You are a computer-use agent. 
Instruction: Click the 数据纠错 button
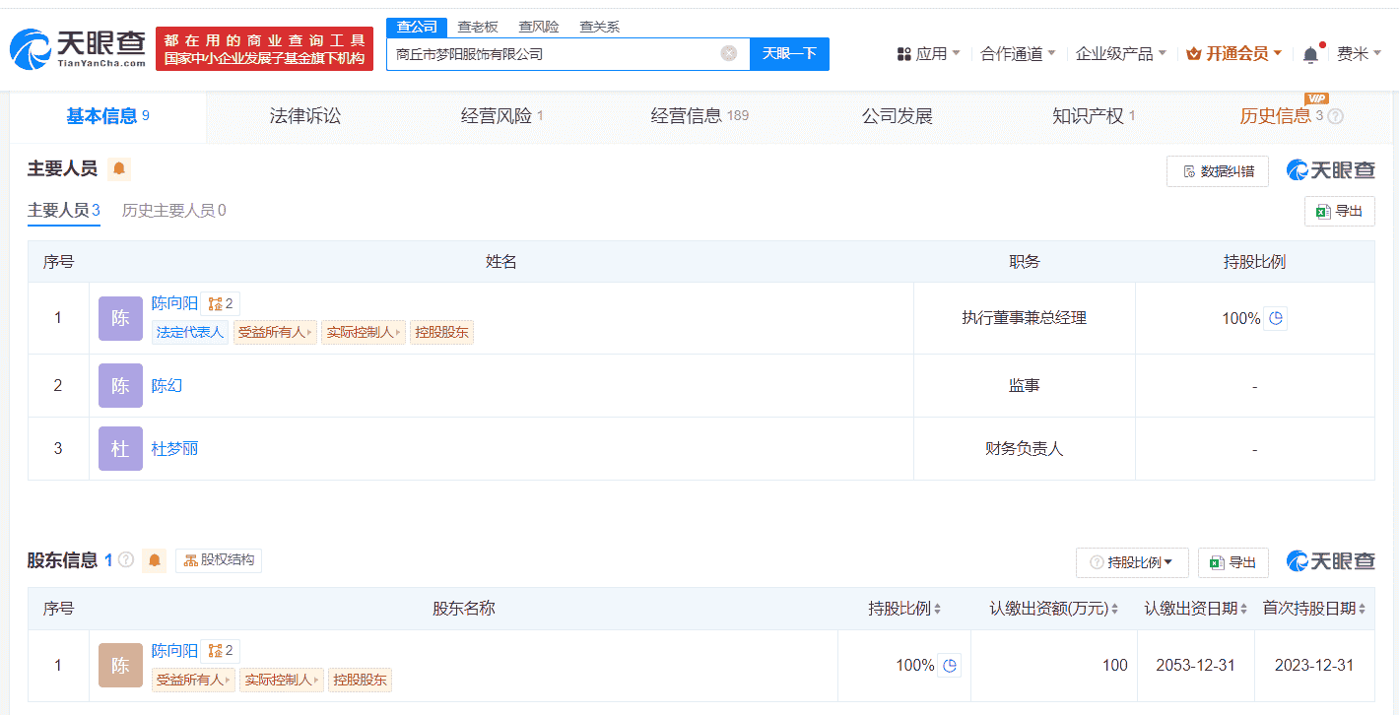pos(1217,171)
